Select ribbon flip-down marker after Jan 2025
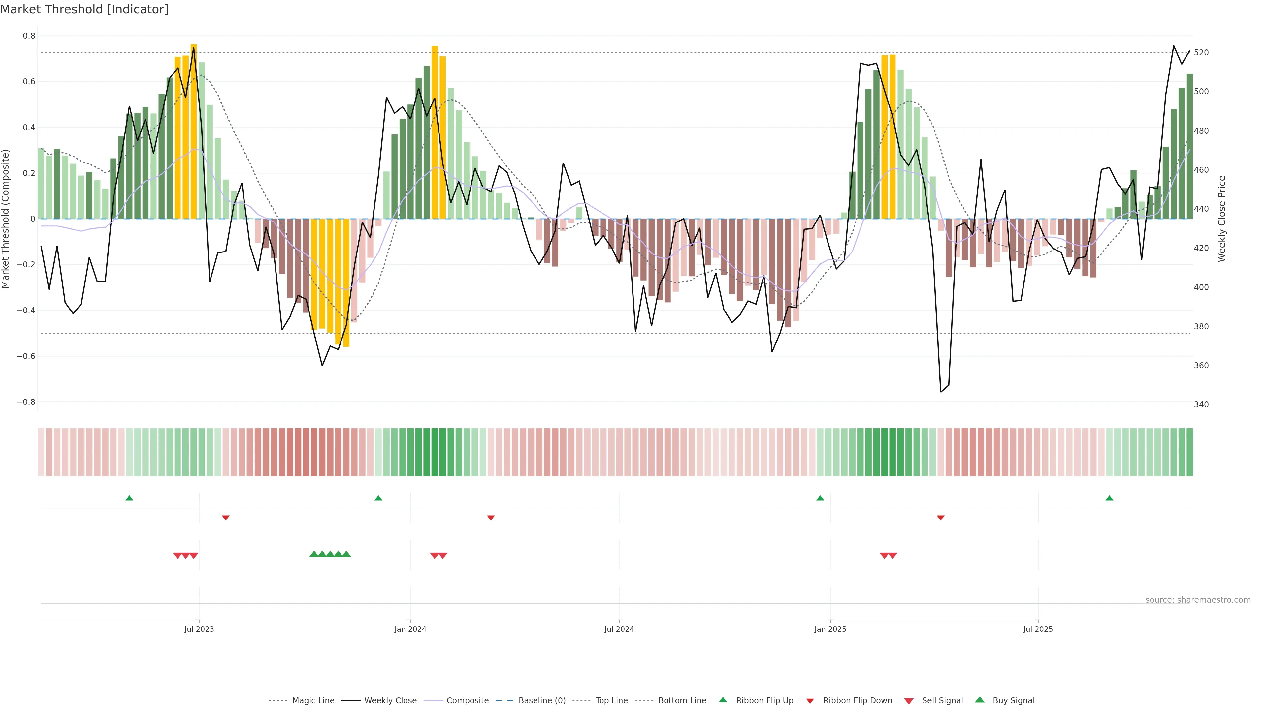Image resolution: width=1267 pixels, height=712 pixels. point(940,518)
